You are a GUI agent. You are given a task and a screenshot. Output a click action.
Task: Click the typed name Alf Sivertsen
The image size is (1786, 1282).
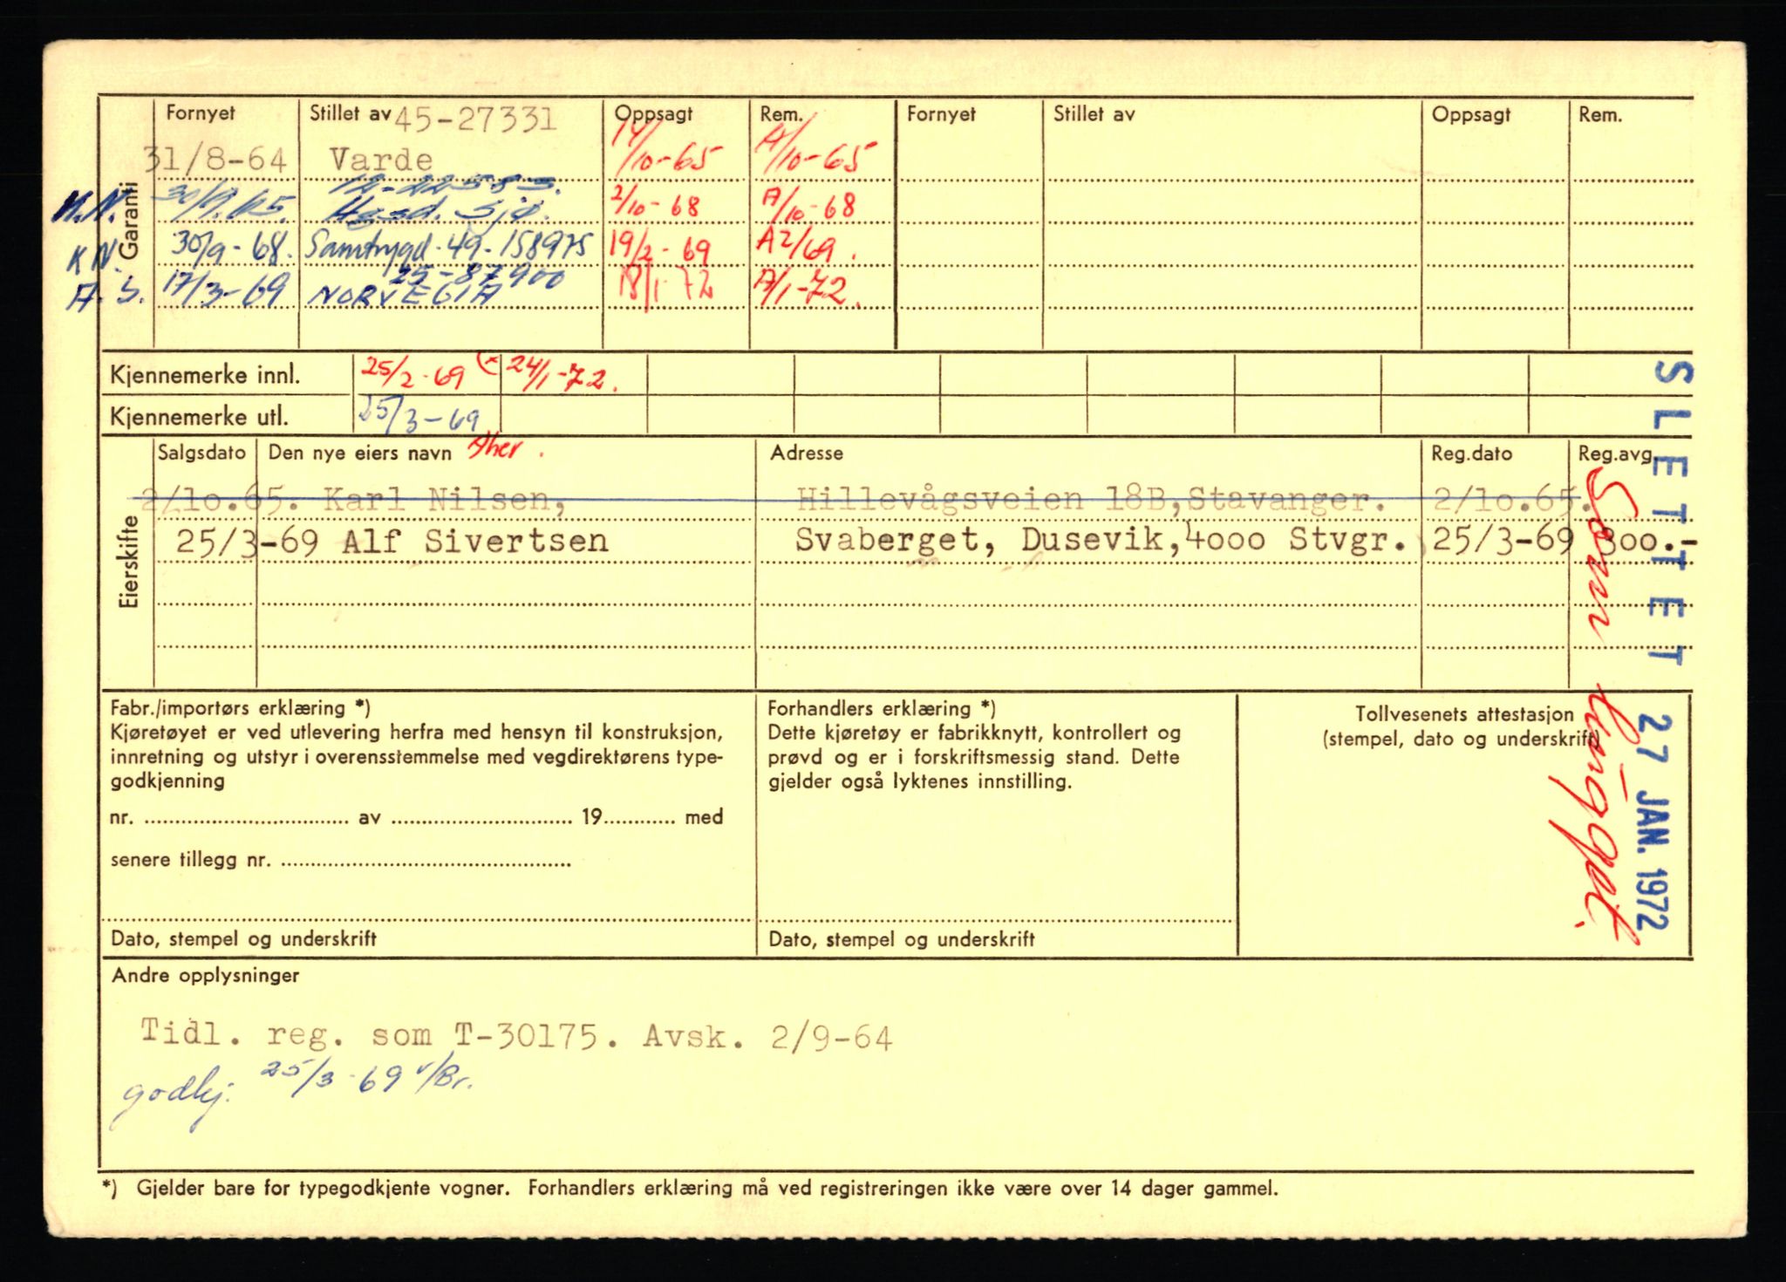tap(474, 541)
